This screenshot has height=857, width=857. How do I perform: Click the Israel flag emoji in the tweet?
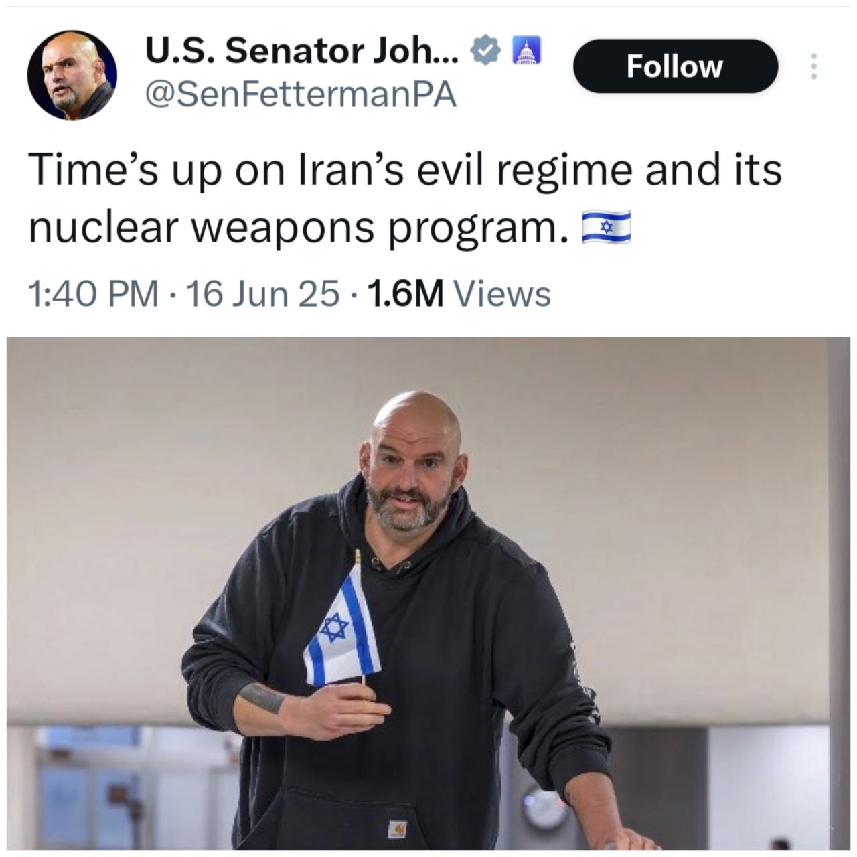tap(606, 228)
